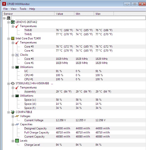
Task: Select the Designed Capacity row
Action: coord(85,128)
